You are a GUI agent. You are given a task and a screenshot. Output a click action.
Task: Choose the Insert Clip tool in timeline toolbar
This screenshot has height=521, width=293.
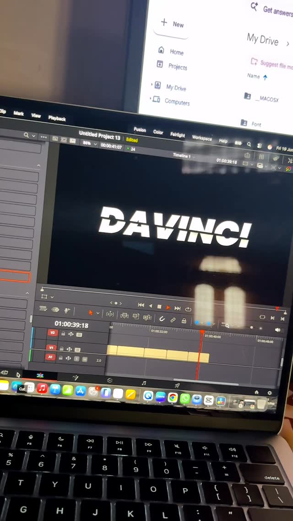tap(125, 316)
